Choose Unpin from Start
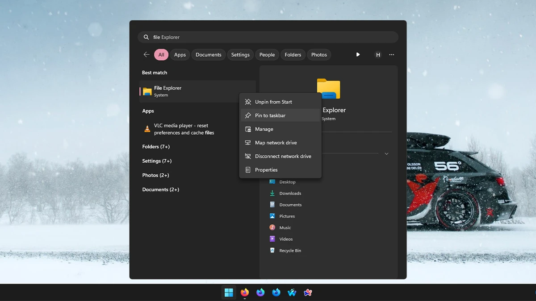536x301 pixels. coord(281,102)
